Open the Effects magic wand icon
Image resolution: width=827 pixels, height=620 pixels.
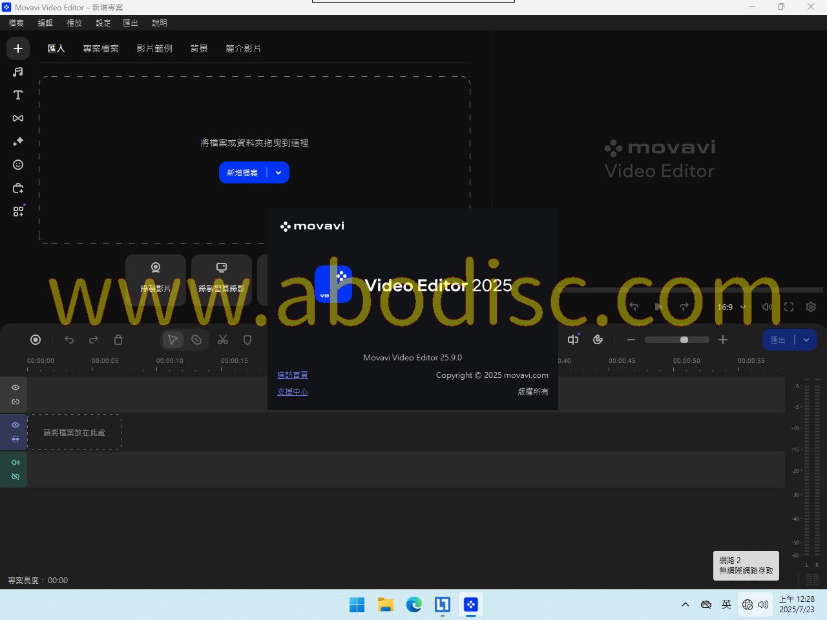(x=18, y=141)
